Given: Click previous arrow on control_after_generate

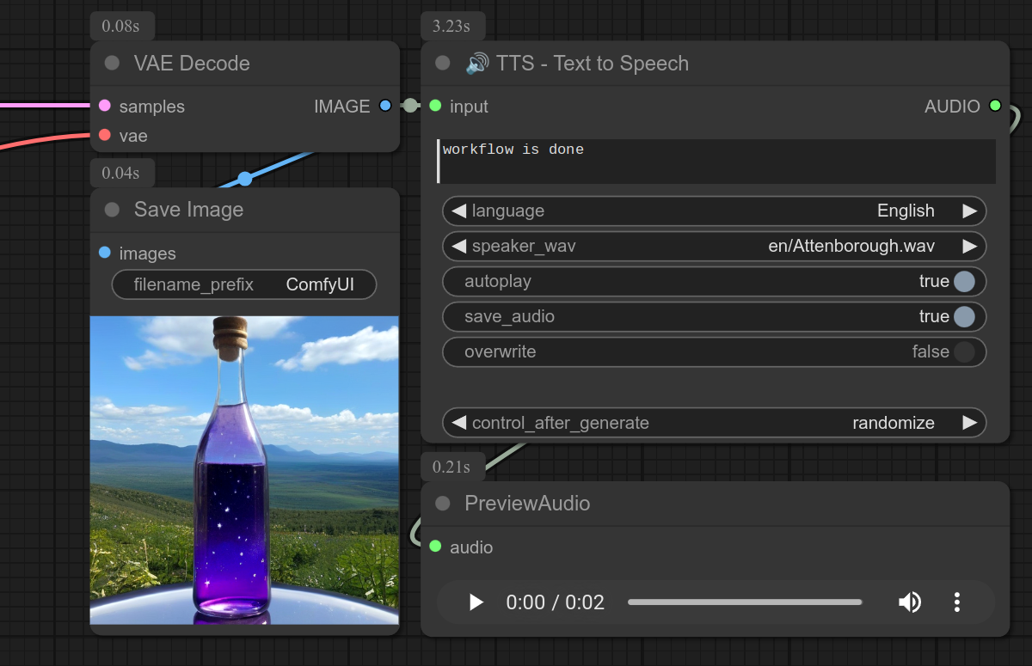Looking at the screenshot, I should click(459, 423).
